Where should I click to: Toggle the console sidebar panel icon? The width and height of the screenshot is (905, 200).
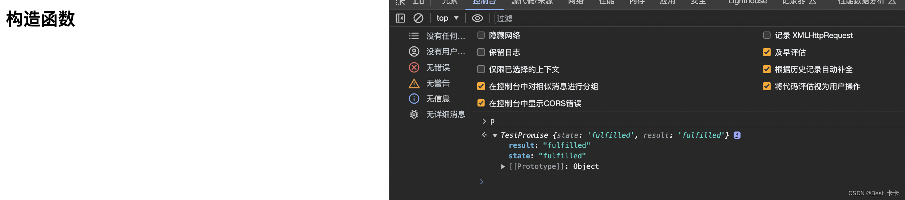coord(400,18)
